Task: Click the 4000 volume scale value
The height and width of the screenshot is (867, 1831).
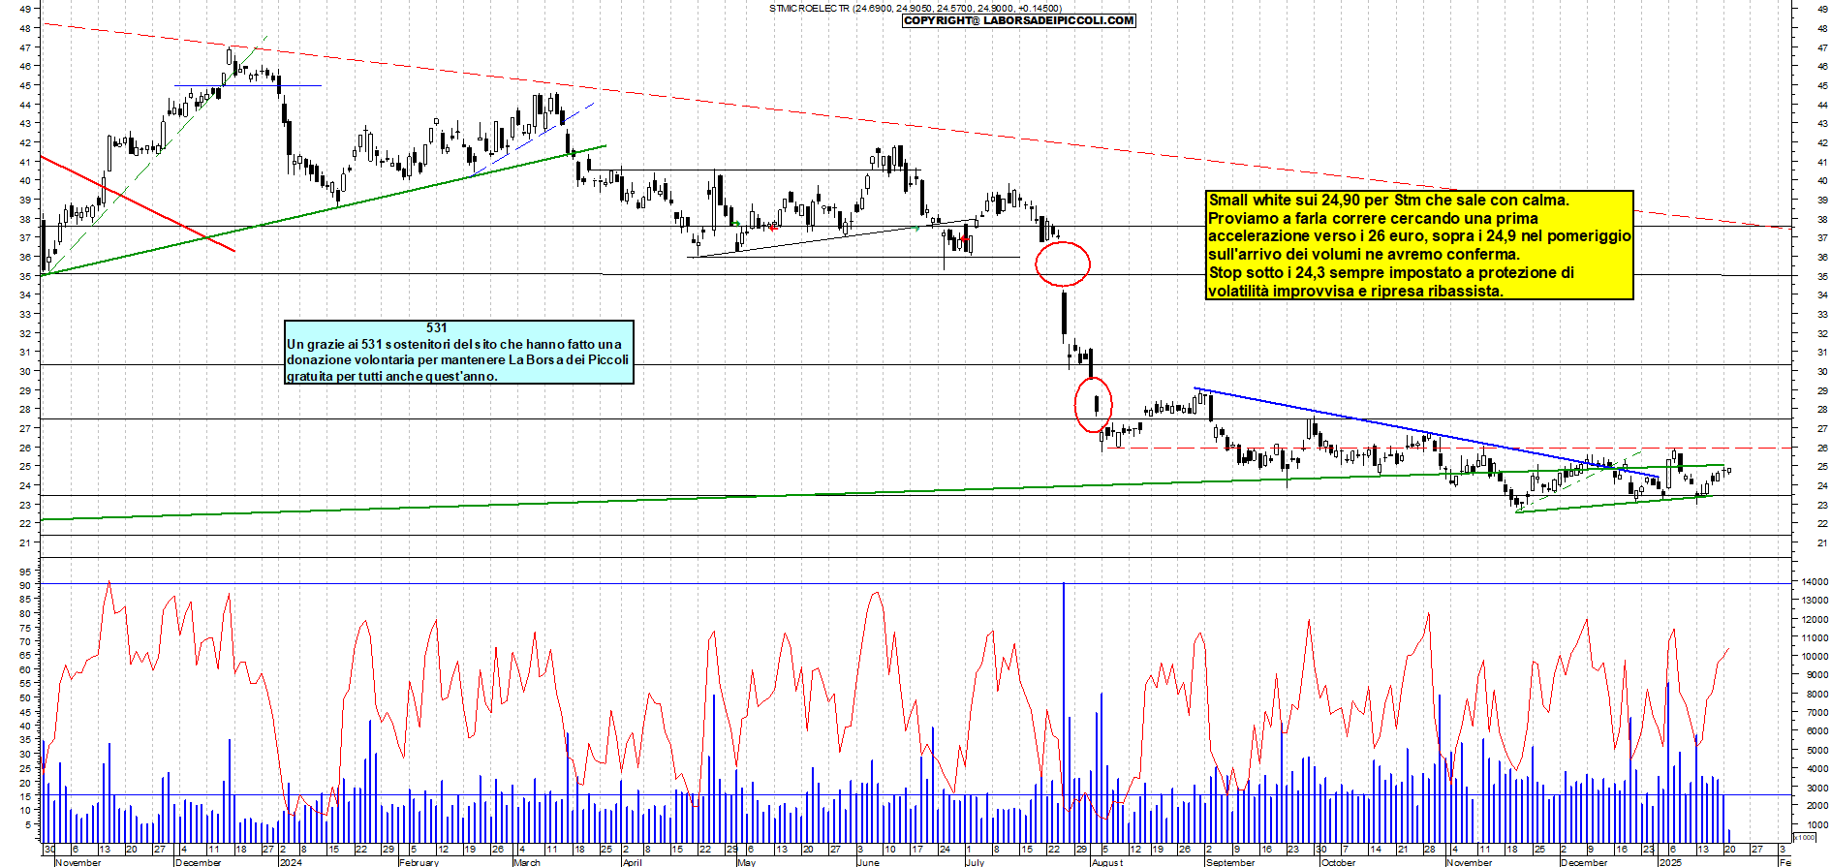Action: [x=1817, y=769]
